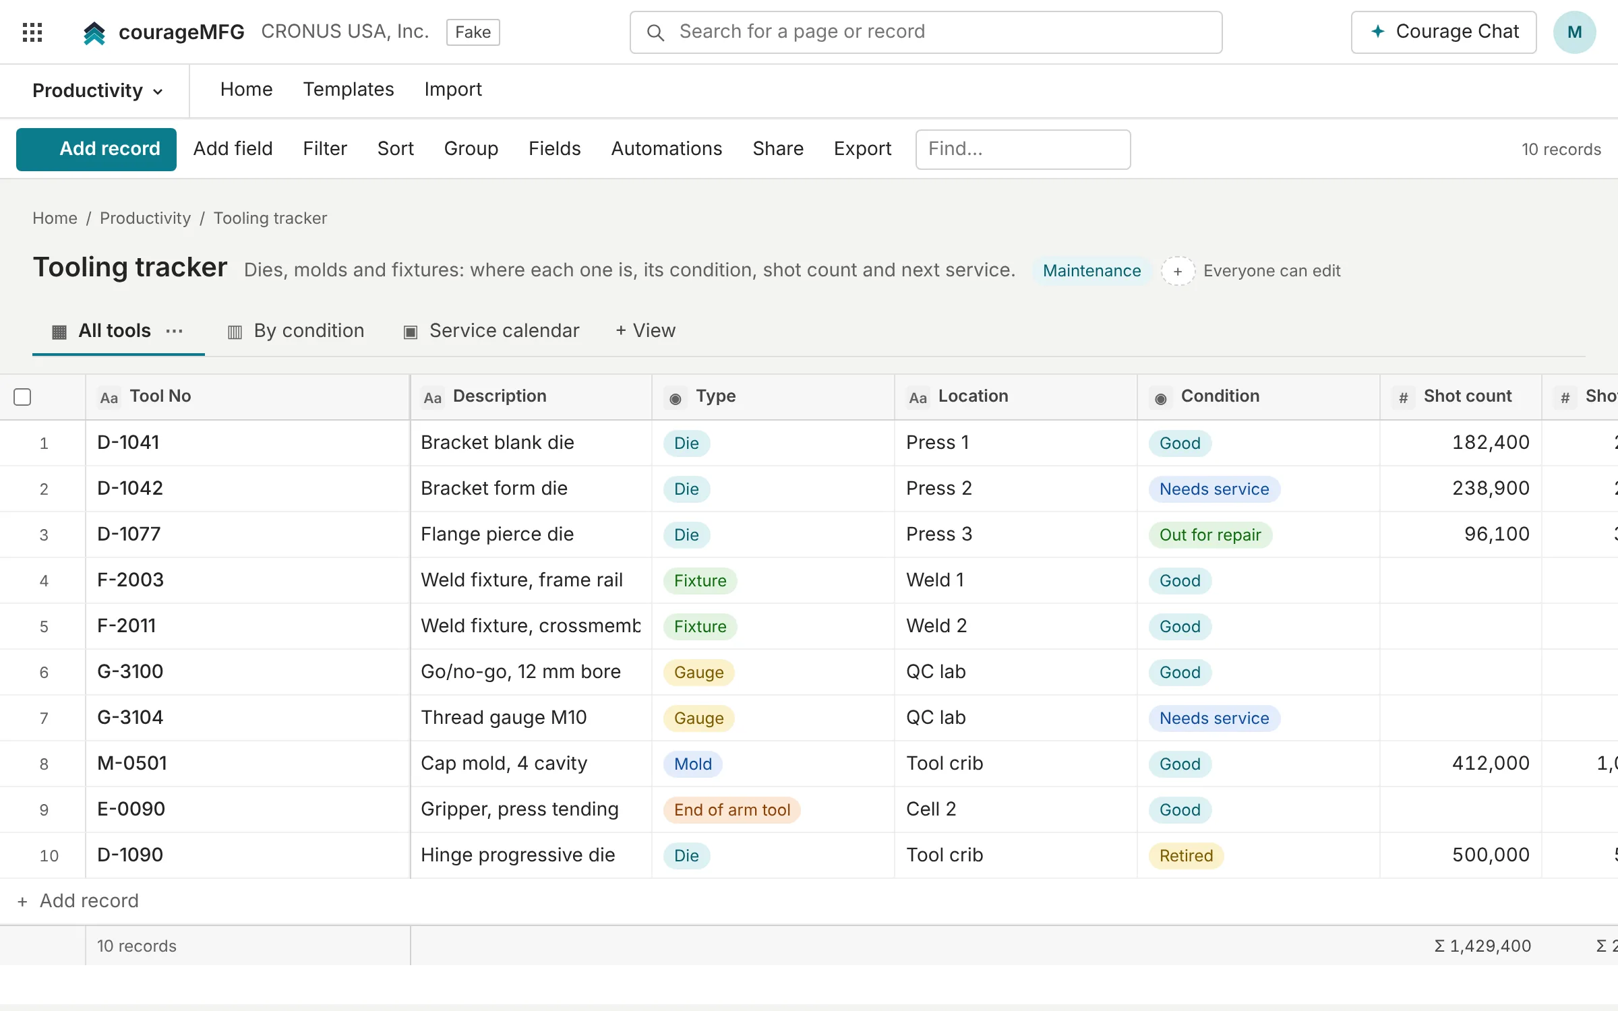Click the Type column select-field icon
This screenshot has height=1011, width=1618.
point(675,398)
